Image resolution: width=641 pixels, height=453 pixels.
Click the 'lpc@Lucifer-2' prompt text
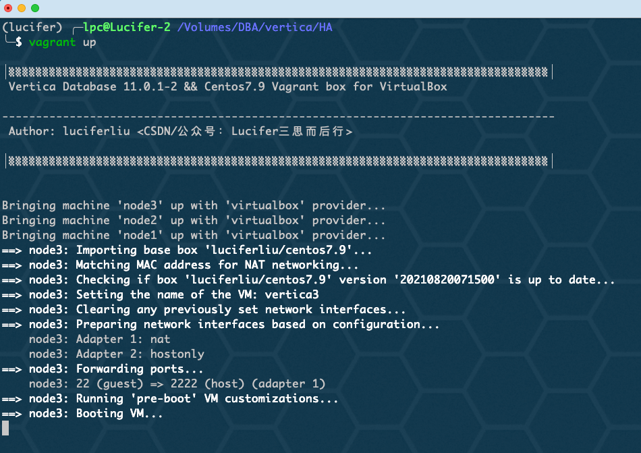(127, 28)
